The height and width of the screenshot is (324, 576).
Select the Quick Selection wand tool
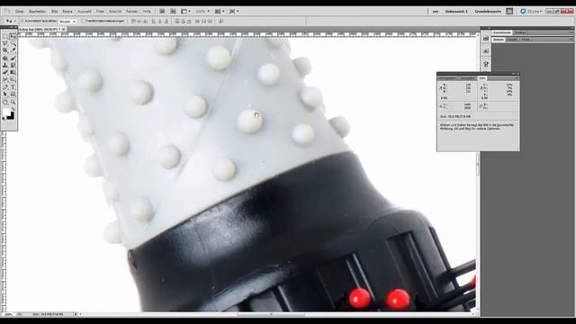click(x=13, y=44)
